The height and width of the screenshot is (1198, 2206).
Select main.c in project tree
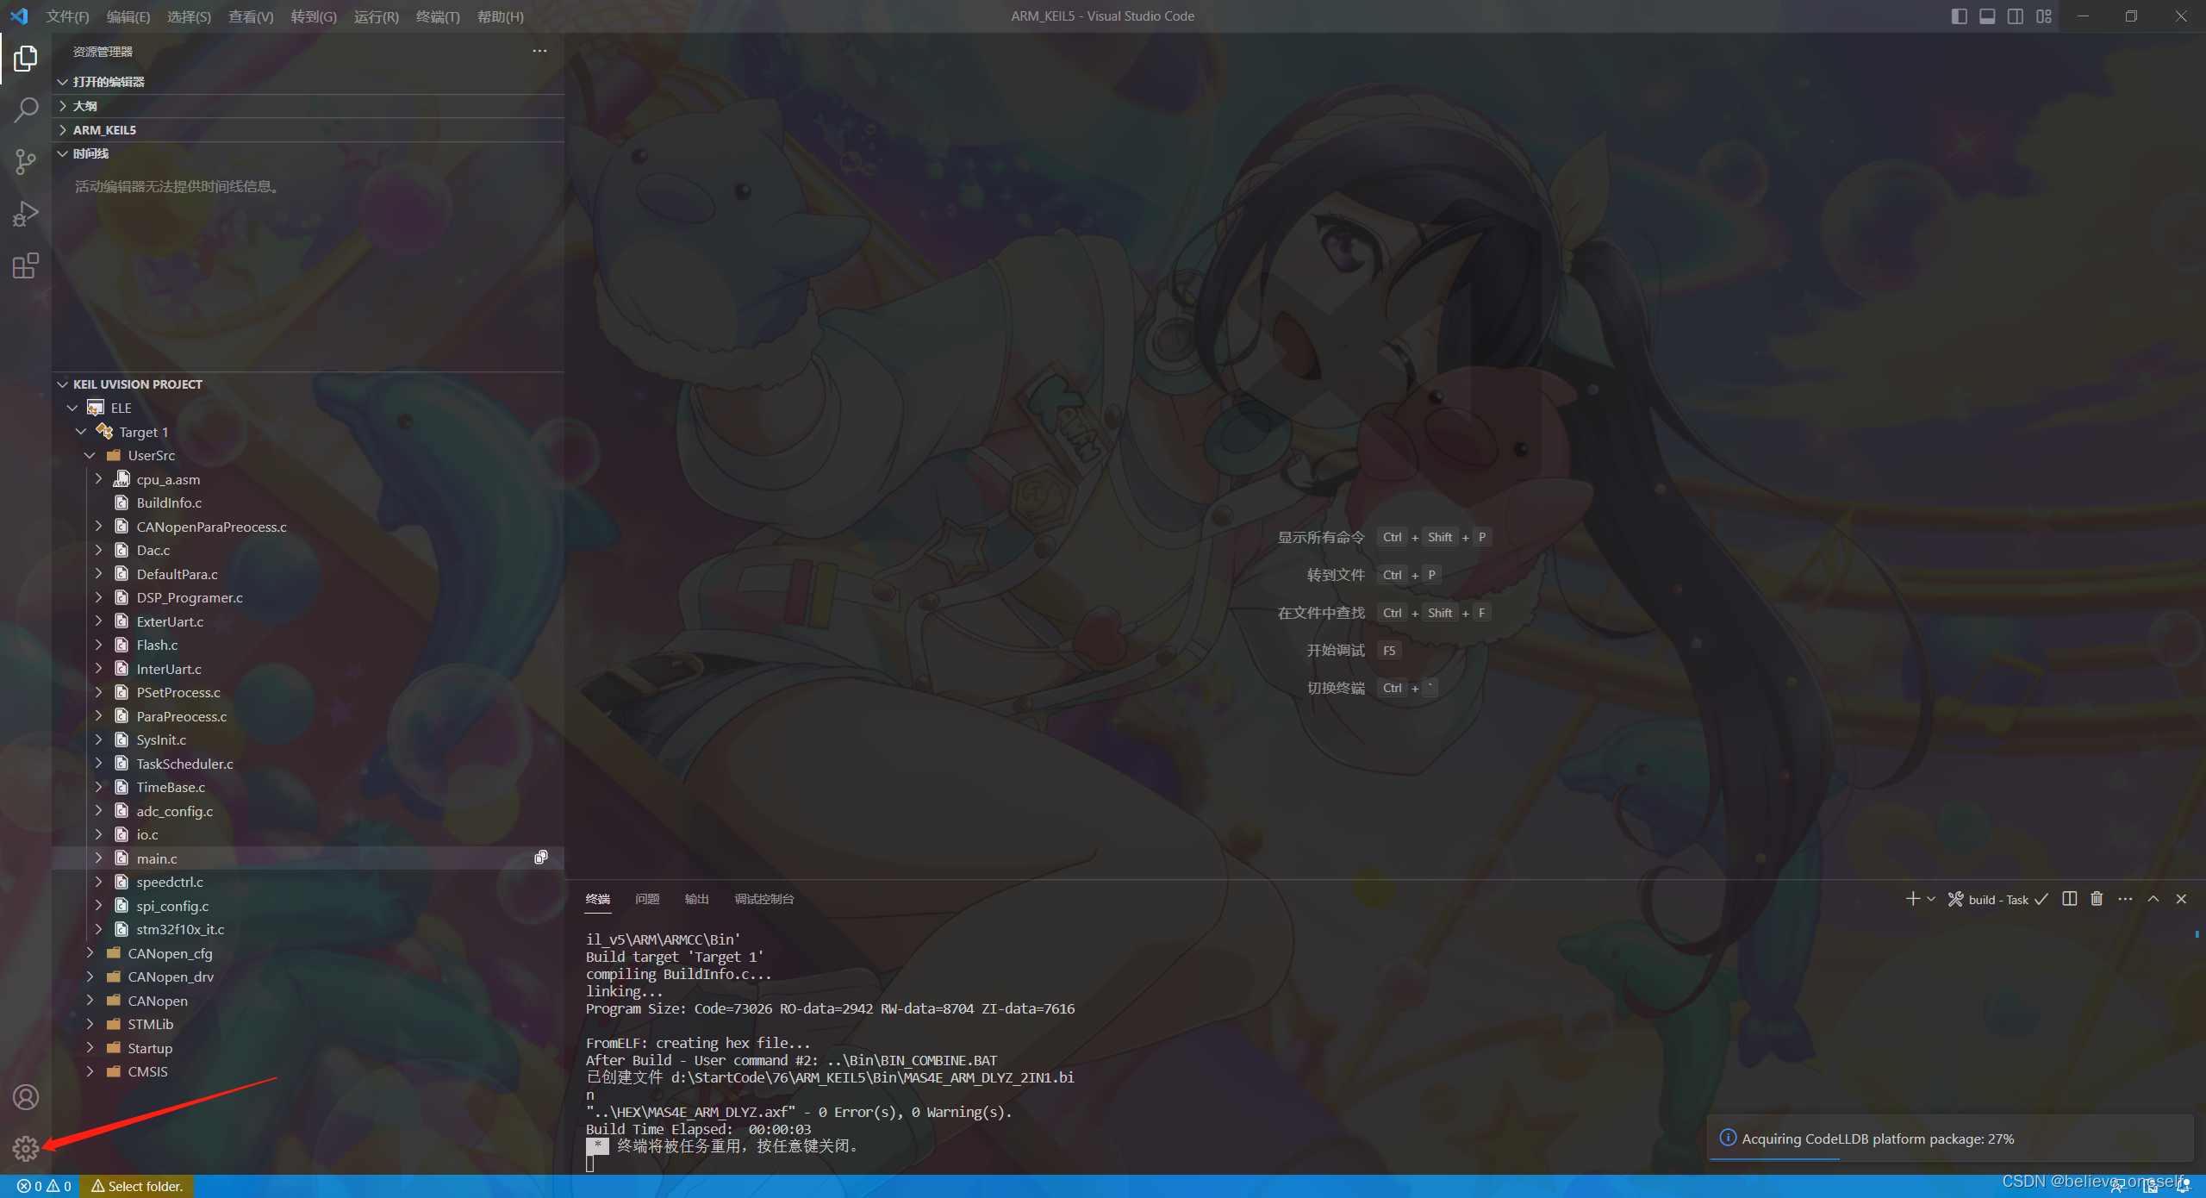coord(157,858)
